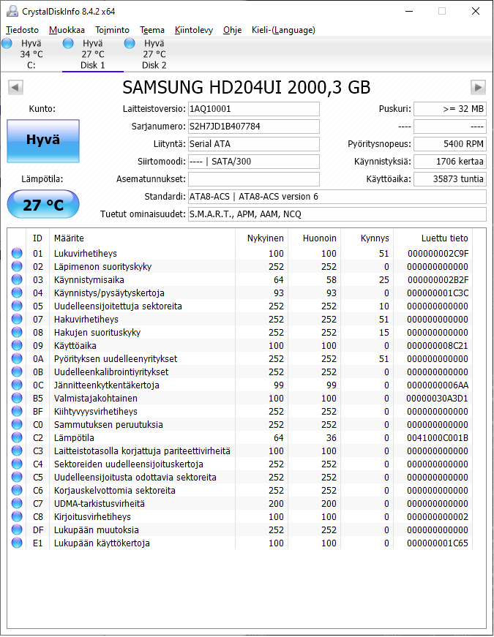Click the Käyttöaika field 35873 tuntia
The image size is (494, 637).
(450, 179)
